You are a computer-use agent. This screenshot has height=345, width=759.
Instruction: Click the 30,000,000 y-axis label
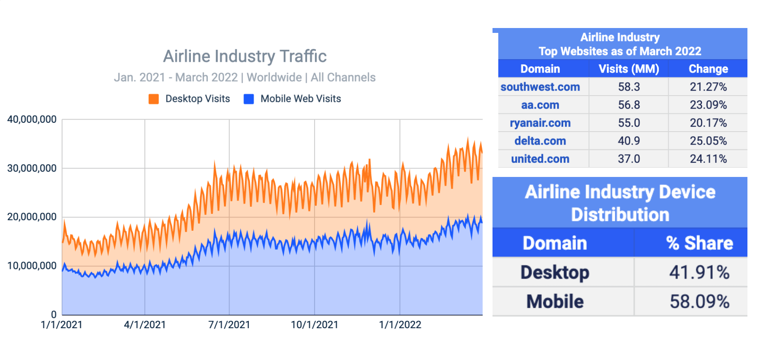tap(32, 168)
